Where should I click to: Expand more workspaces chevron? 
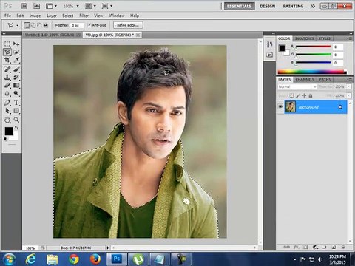pyautogui.click(x=313, y=6)
